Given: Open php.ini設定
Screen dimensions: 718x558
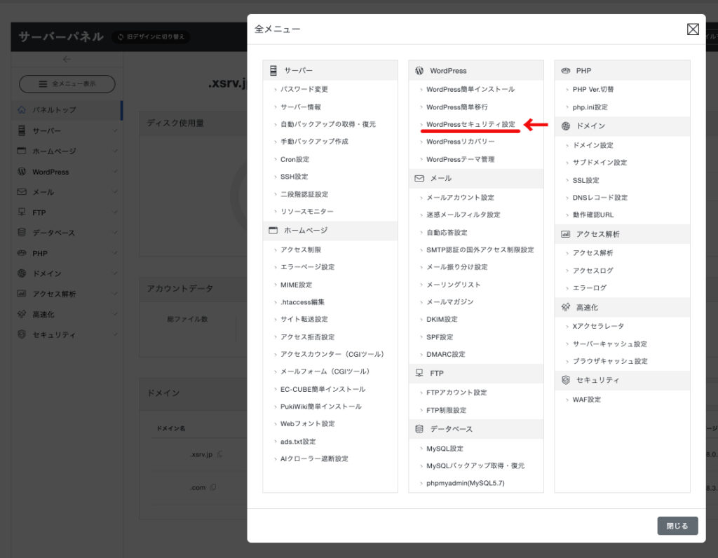Looking at the screenshot, I should [590, 107].
